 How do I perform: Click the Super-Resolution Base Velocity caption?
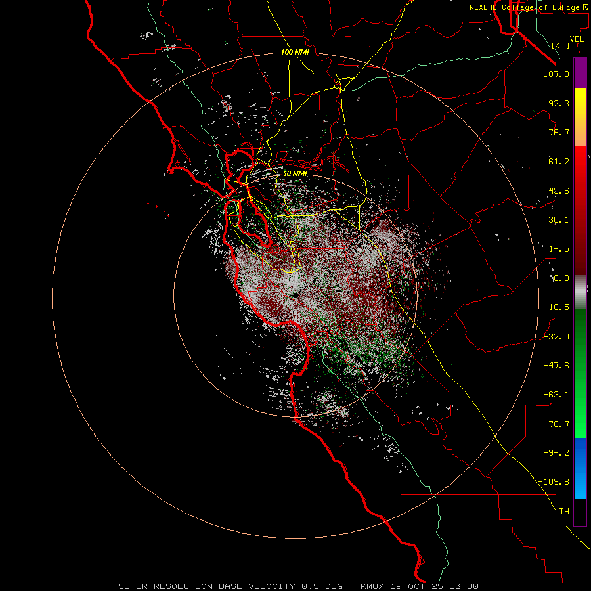pos(299,586)
